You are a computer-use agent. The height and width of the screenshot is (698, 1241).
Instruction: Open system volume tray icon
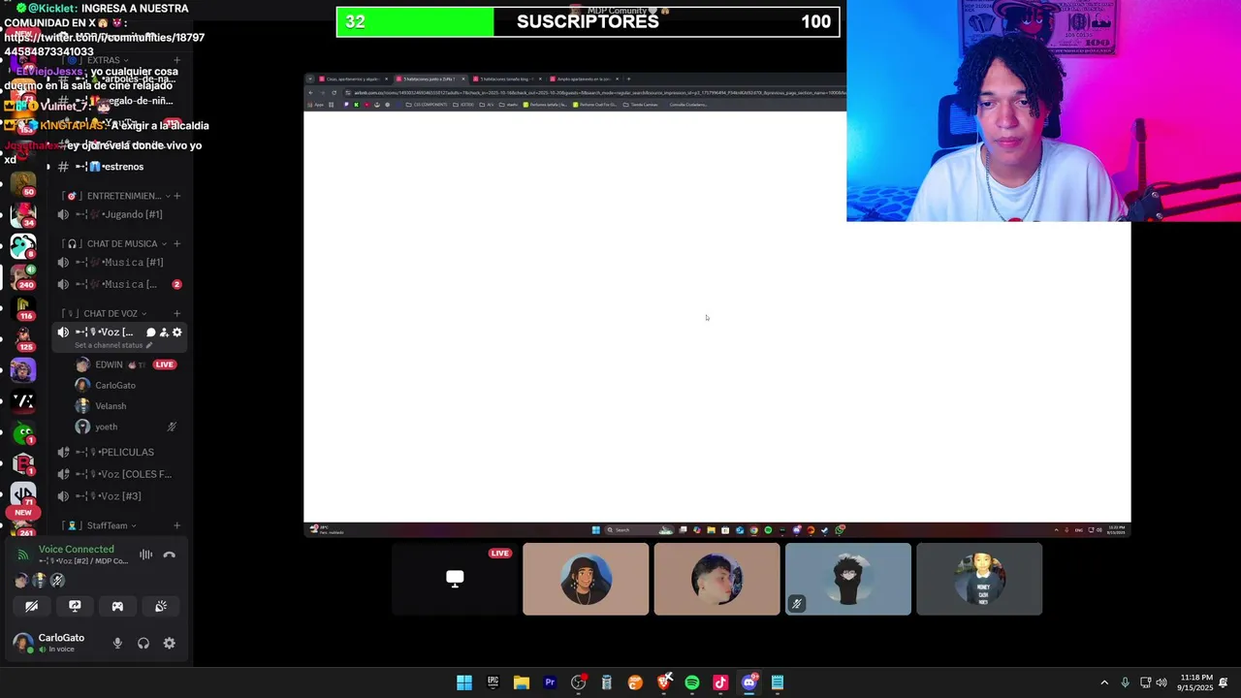1161,682
